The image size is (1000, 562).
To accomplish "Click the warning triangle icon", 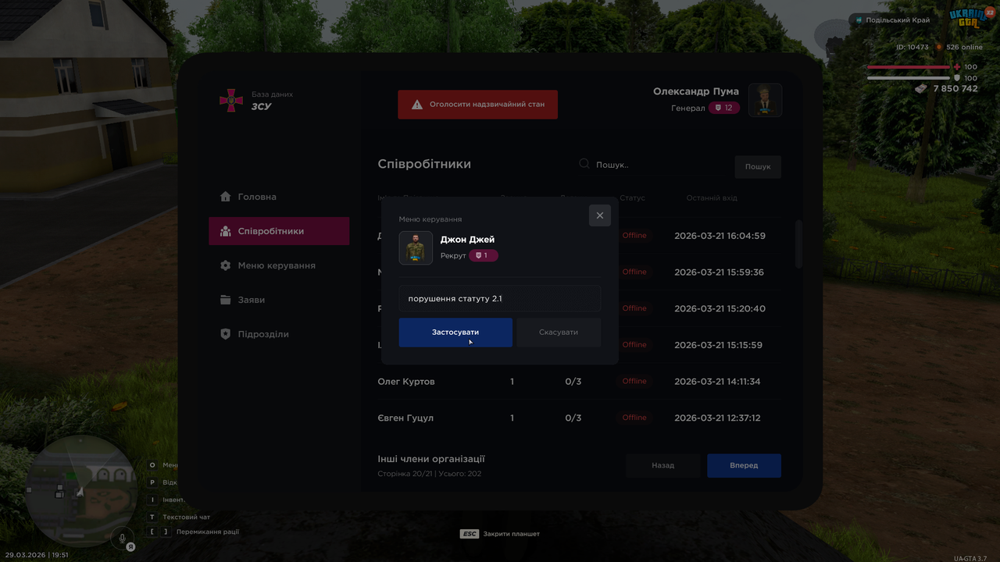I will (417, 105).
